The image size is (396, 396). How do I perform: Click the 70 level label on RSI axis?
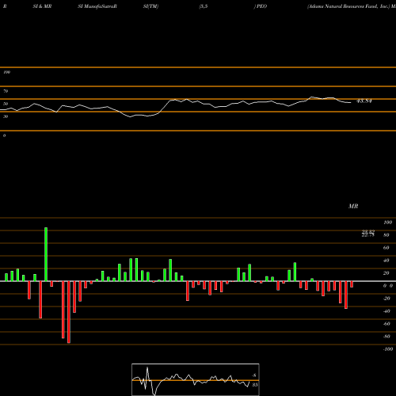pyautogui.click(x=6, y=91)
